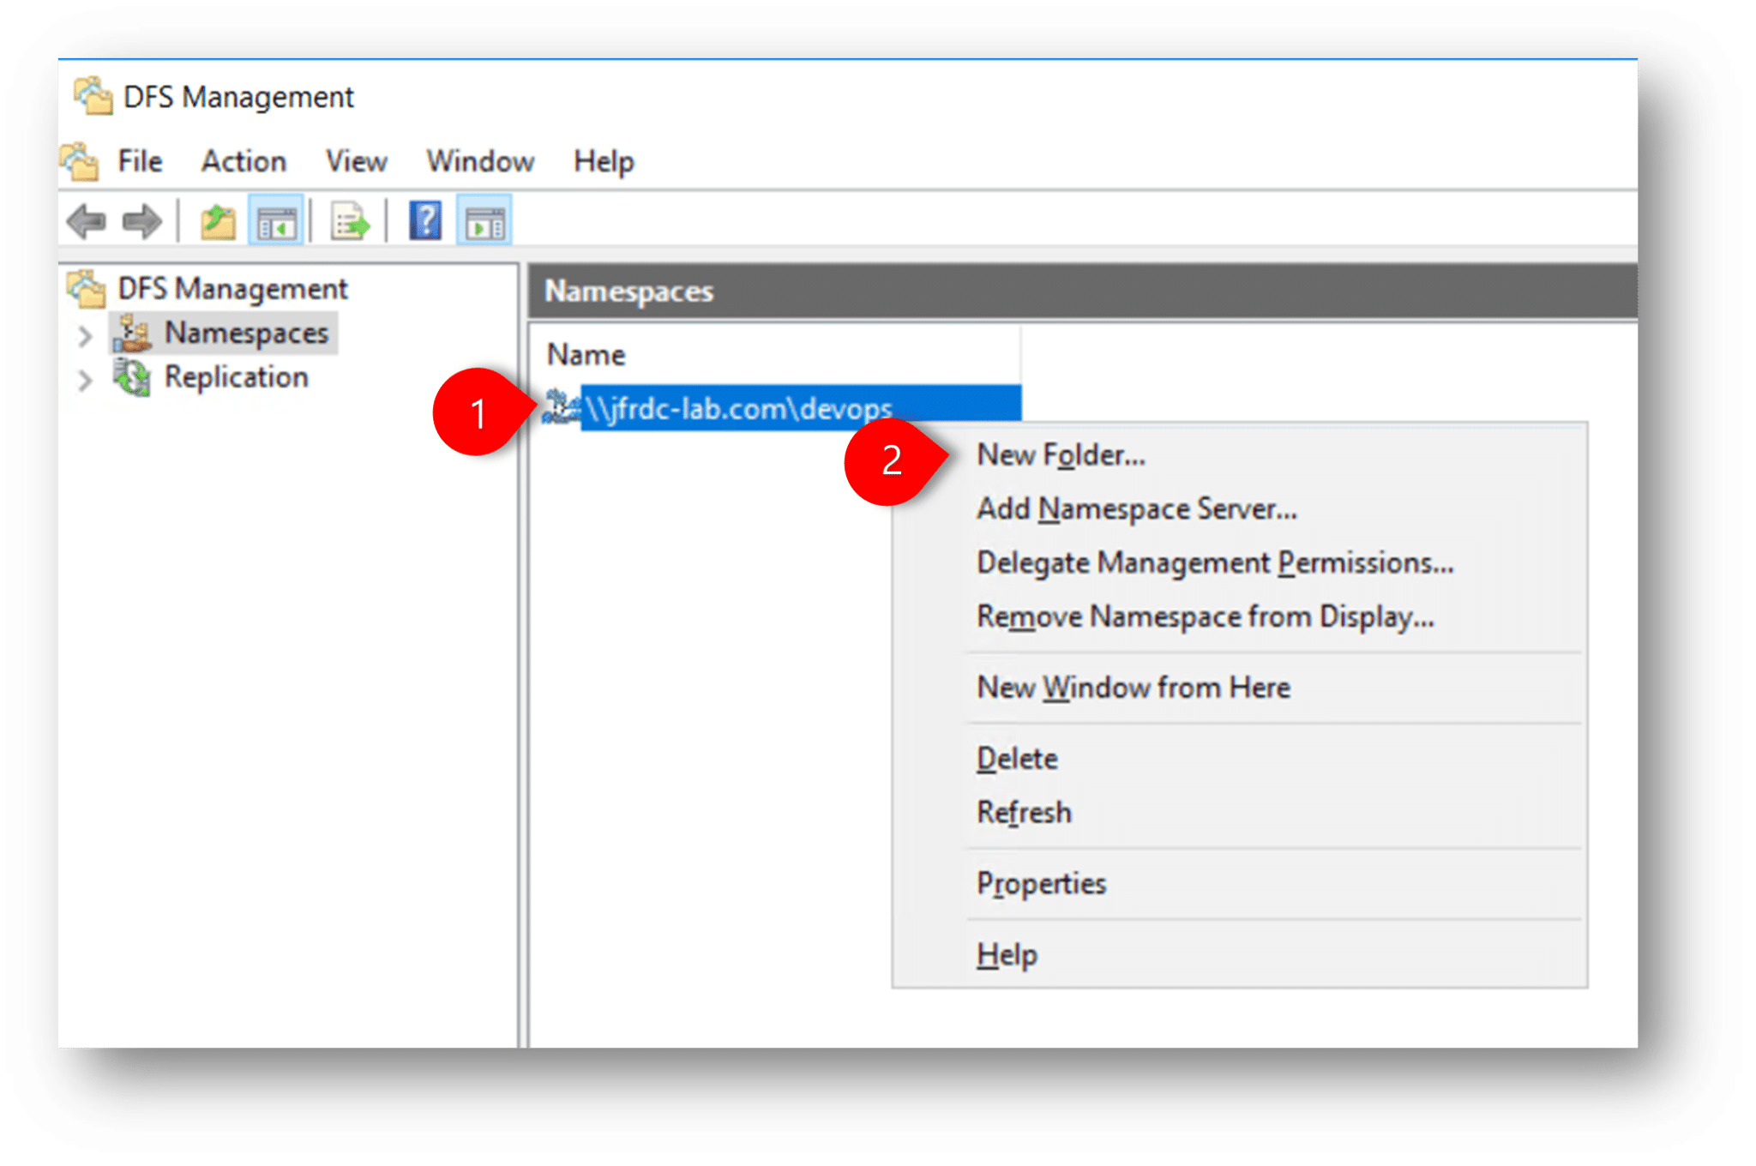The width and height of the screenshot is (1756, 1166).
Task: Click the Namespaces icon in the tree
Action: 130,334
